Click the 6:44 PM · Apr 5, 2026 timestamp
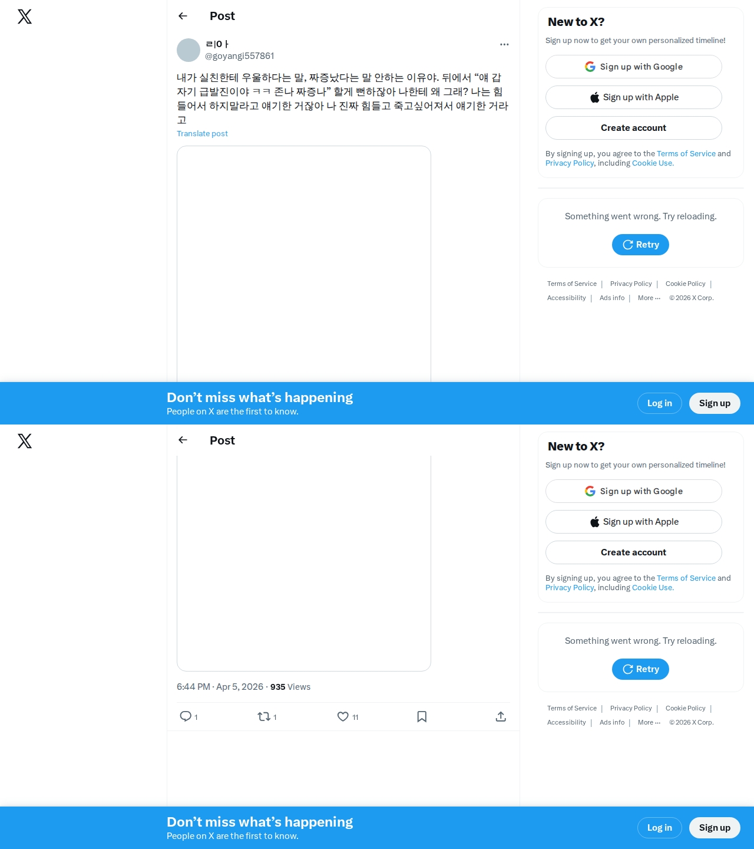The height and width of the screenshot is (849, 754). [x=220, y=687]
